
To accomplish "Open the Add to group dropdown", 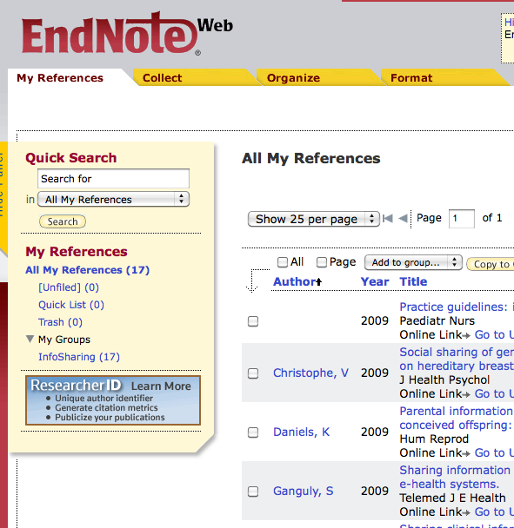I will [x=413, y=262].
